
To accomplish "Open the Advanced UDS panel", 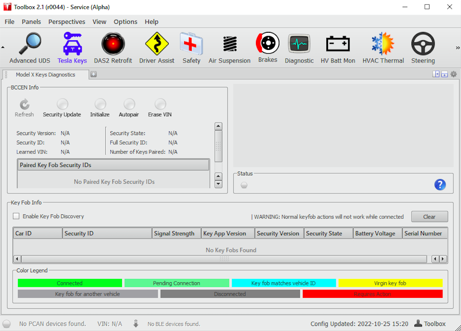I will [29, 46].
